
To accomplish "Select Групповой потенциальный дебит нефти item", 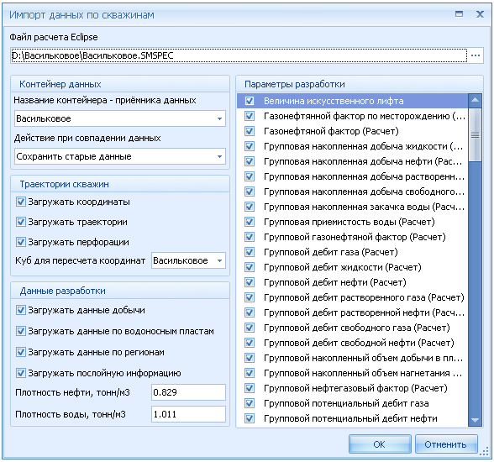I will (352, 418).
